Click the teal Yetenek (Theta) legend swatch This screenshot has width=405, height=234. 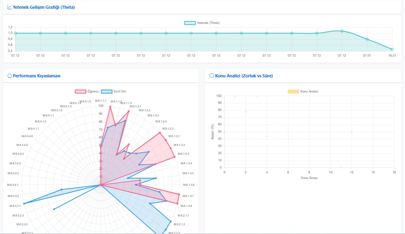(190, 23)
